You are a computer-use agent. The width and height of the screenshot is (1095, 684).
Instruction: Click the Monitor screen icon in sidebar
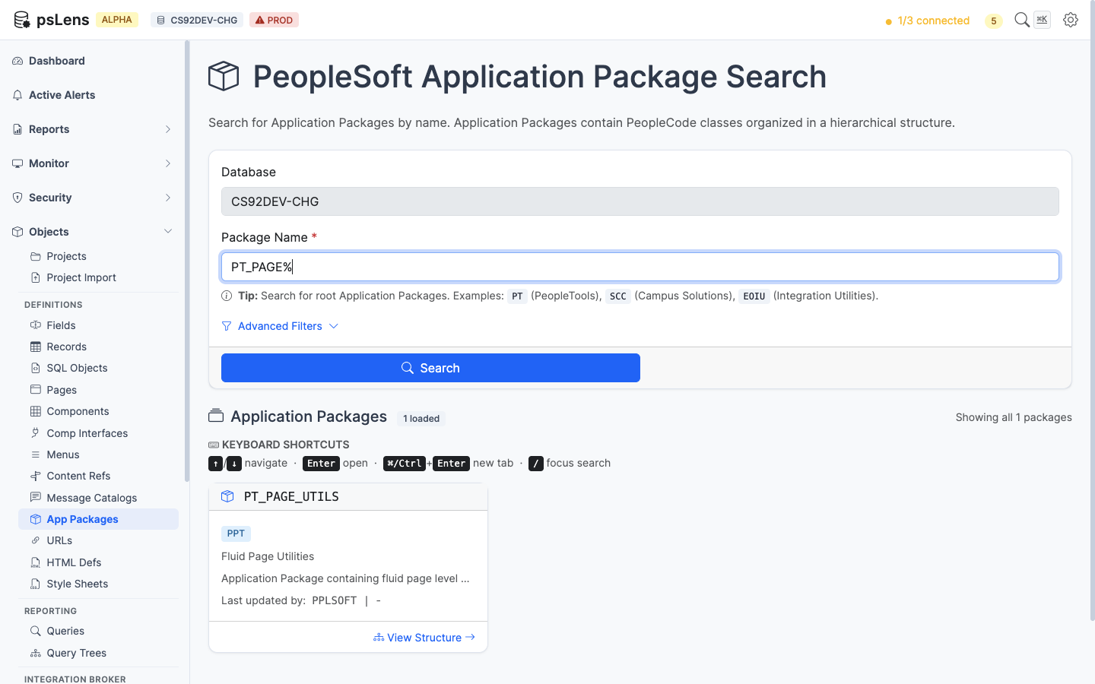[x=17, y=163]
